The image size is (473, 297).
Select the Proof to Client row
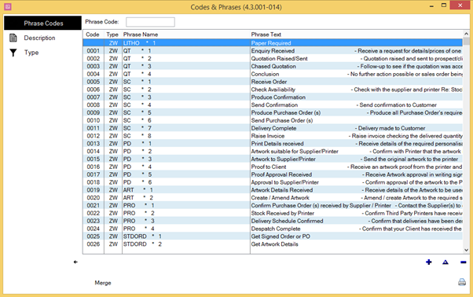point(273,167)
